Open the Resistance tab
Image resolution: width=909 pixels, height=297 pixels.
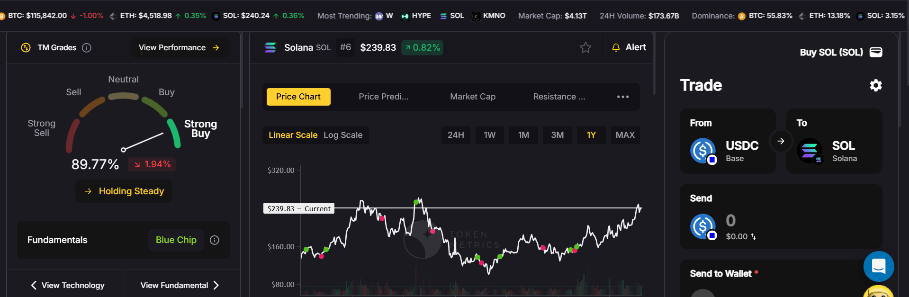click(x=559, y=97)
